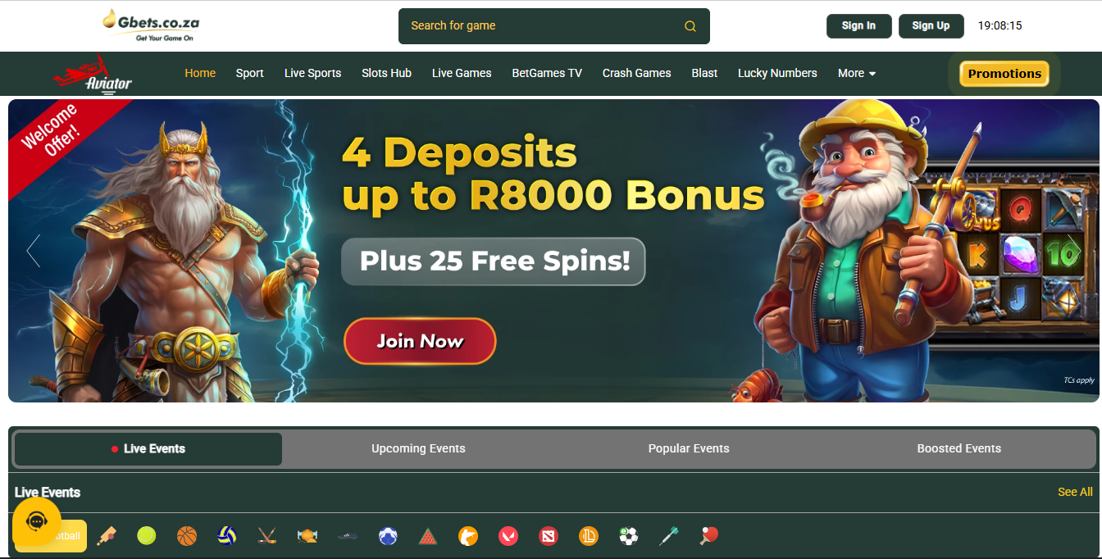
Task: Open the Boosted Events tab
Action: (959, 448)
